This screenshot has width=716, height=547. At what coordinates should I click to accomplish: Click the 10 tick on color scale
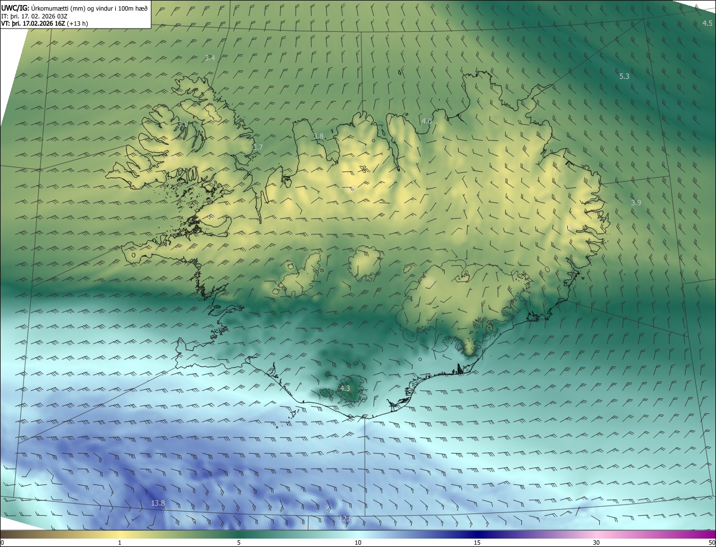tap(358, 543)
